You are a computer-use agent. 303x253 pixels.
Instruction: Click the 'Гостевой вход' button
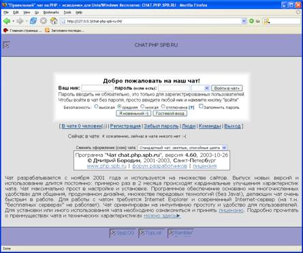[170, 113]
